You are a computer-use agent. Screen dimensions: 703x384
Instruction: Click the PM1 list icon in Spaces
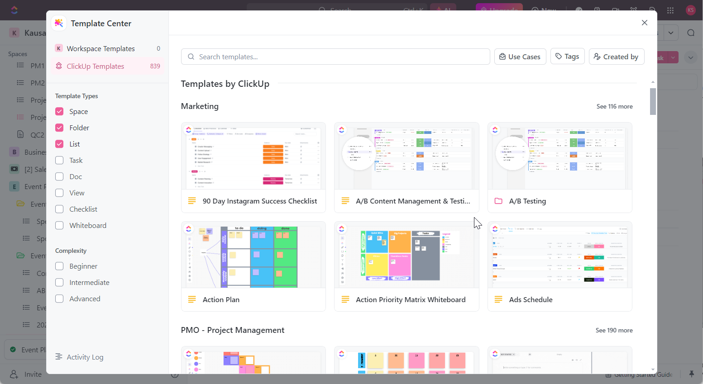tap(20, 66)
